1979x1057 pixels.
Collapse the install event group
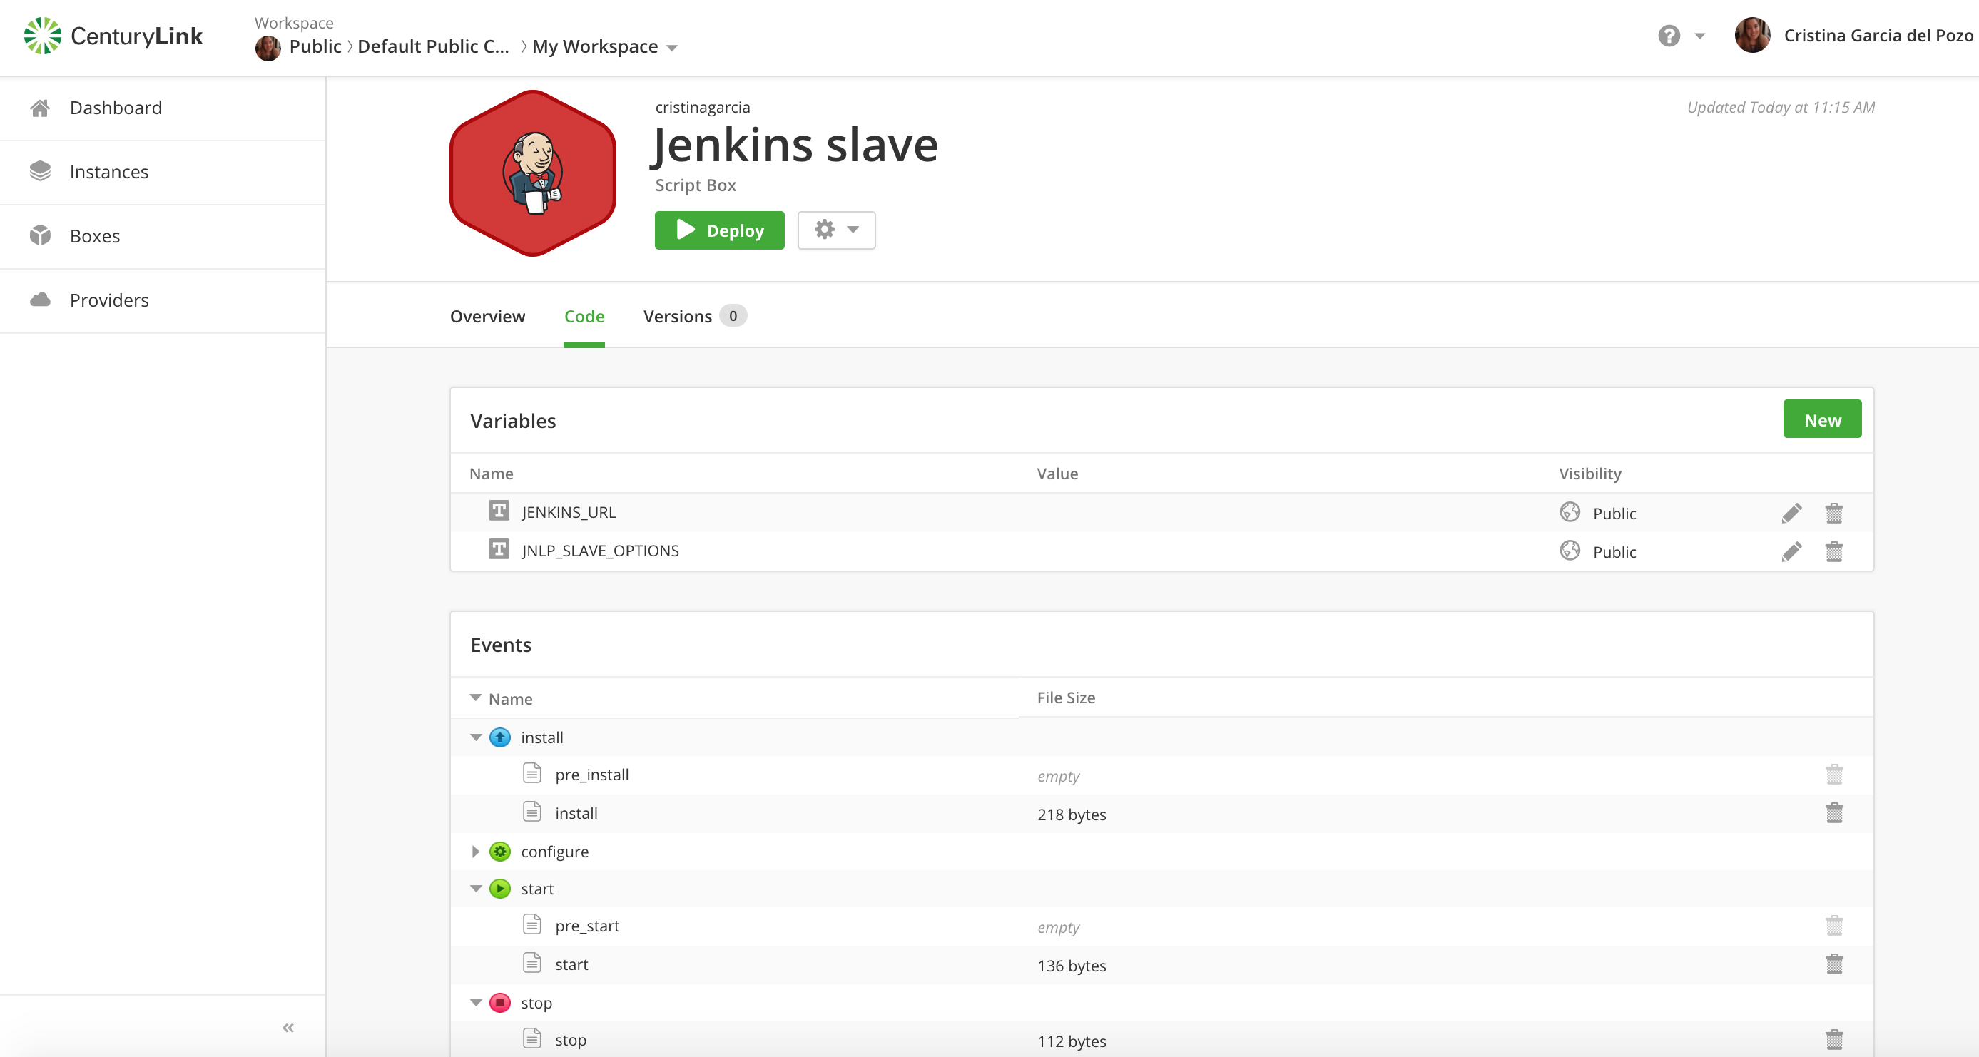point(476,737)
